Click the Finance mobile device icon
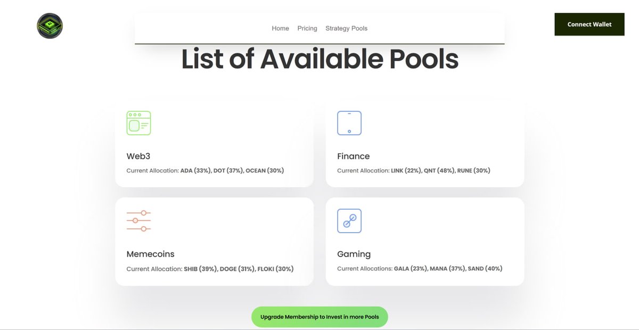 click(349, 123)
